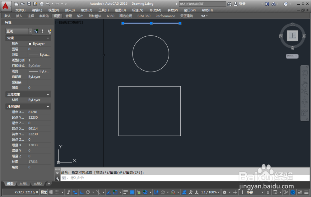
Task: Toggle 2D Object Snap square icon
Action: 115,192
